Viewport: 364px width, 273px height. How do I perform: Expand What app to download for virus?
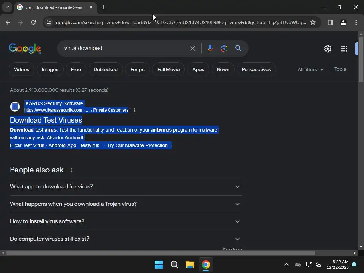click(125, 187)
